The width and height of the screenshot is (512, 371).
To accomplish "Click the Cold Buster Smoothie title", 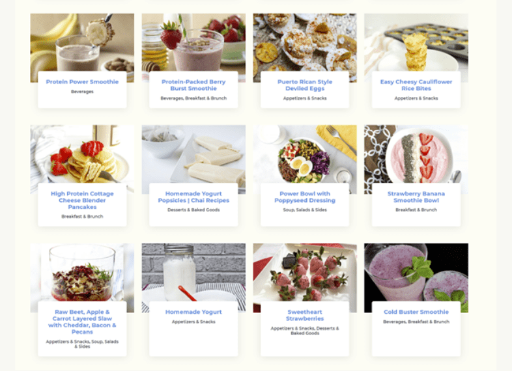I will pyautogui.click(x=416, y=312).
